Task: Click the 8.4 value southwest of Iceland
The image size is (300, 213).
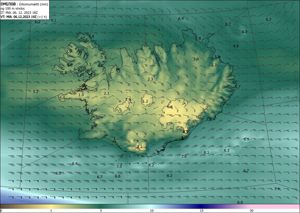Action: click(x=75, y=164)
